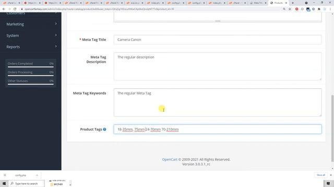Open the Reports sidebar menu
The image size is (334, 187).
pyautogui.click(x=13, y=47)
